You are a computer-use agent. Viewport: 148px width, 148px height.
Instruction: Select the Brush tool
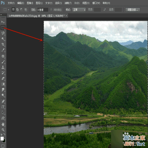(x=3, y=62)
